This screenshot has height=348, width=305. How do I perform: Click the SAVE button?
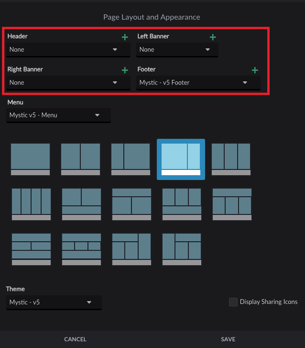pyautogui.click(x=229, y=339)
